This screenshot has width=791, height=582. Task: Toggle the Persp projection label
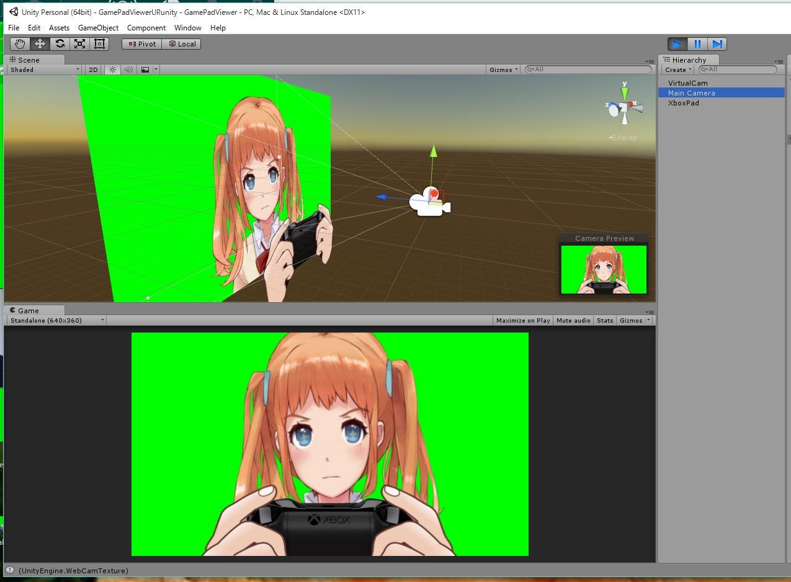623,138
